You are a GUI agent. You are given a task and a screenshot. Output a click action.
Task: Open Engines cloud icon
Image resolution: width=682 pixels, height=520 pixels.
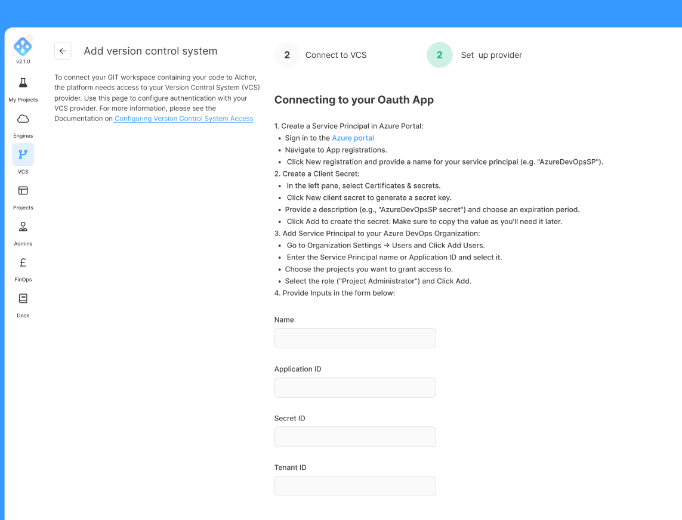click(x=23, y=119)
